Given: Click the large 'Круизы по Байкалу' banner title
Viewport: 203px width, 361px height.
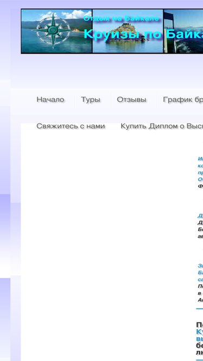Looking at the screenshot, I should [x=143, y=34].
